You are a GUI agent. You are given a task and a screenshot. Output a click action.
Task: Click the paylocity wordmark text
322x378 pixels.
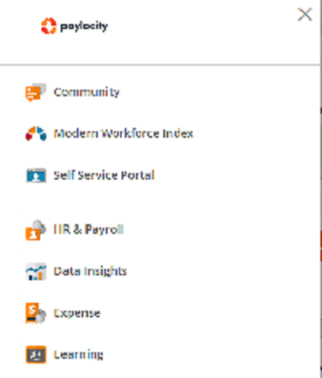(84, 26)
